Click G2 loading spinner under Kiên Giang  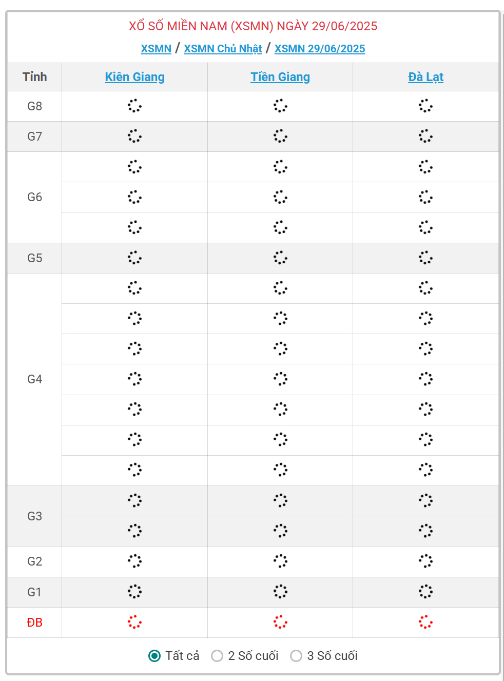click(134, 561)
